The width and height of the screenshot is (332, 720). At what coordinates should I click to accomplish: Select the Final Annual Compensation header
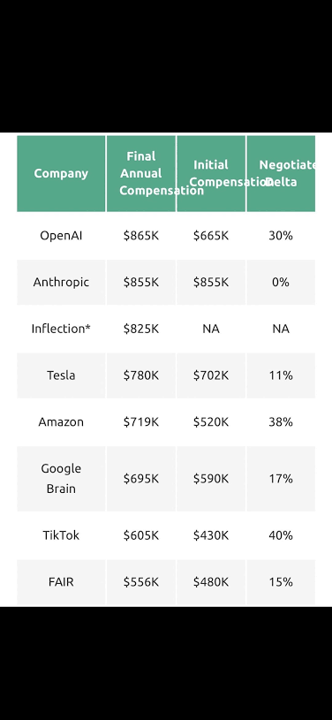pyautogui.click(x=141, y=173)
